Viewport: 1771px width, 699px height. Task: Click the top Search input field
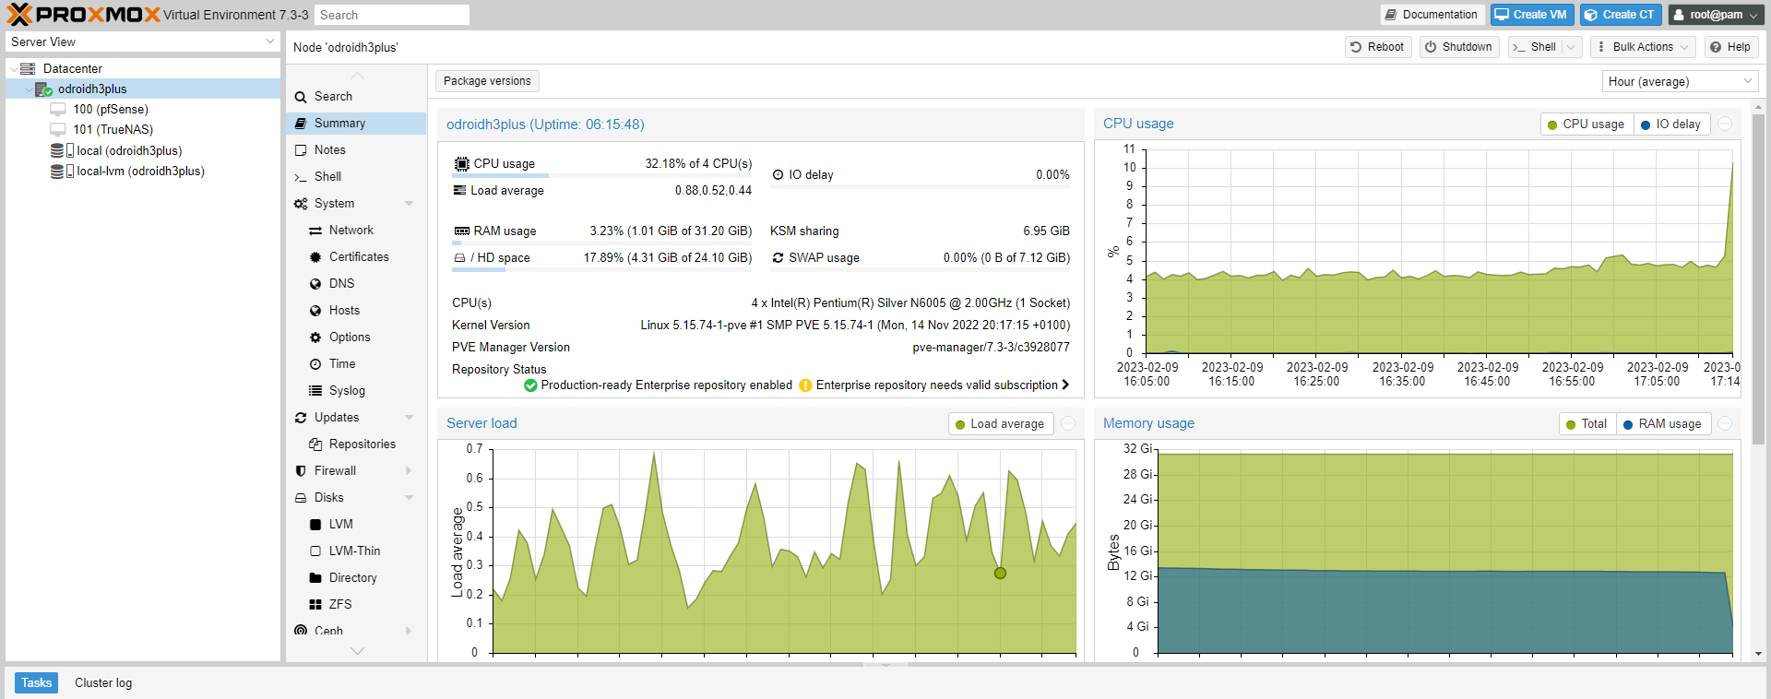pyautogui.click(x=391, y=15)
